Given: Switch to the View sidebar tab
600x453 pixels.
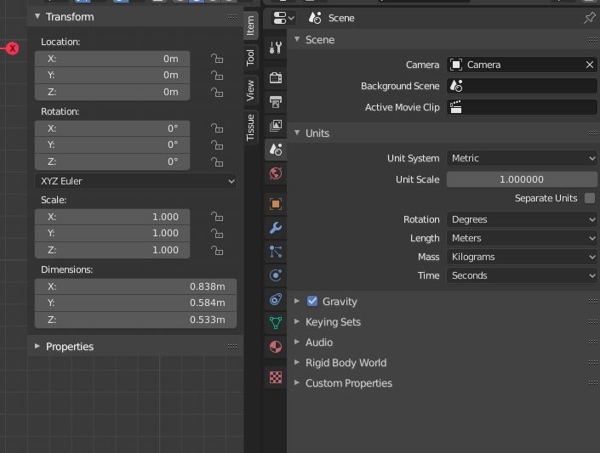Looking at the screenshot, I should coord(250,90).
